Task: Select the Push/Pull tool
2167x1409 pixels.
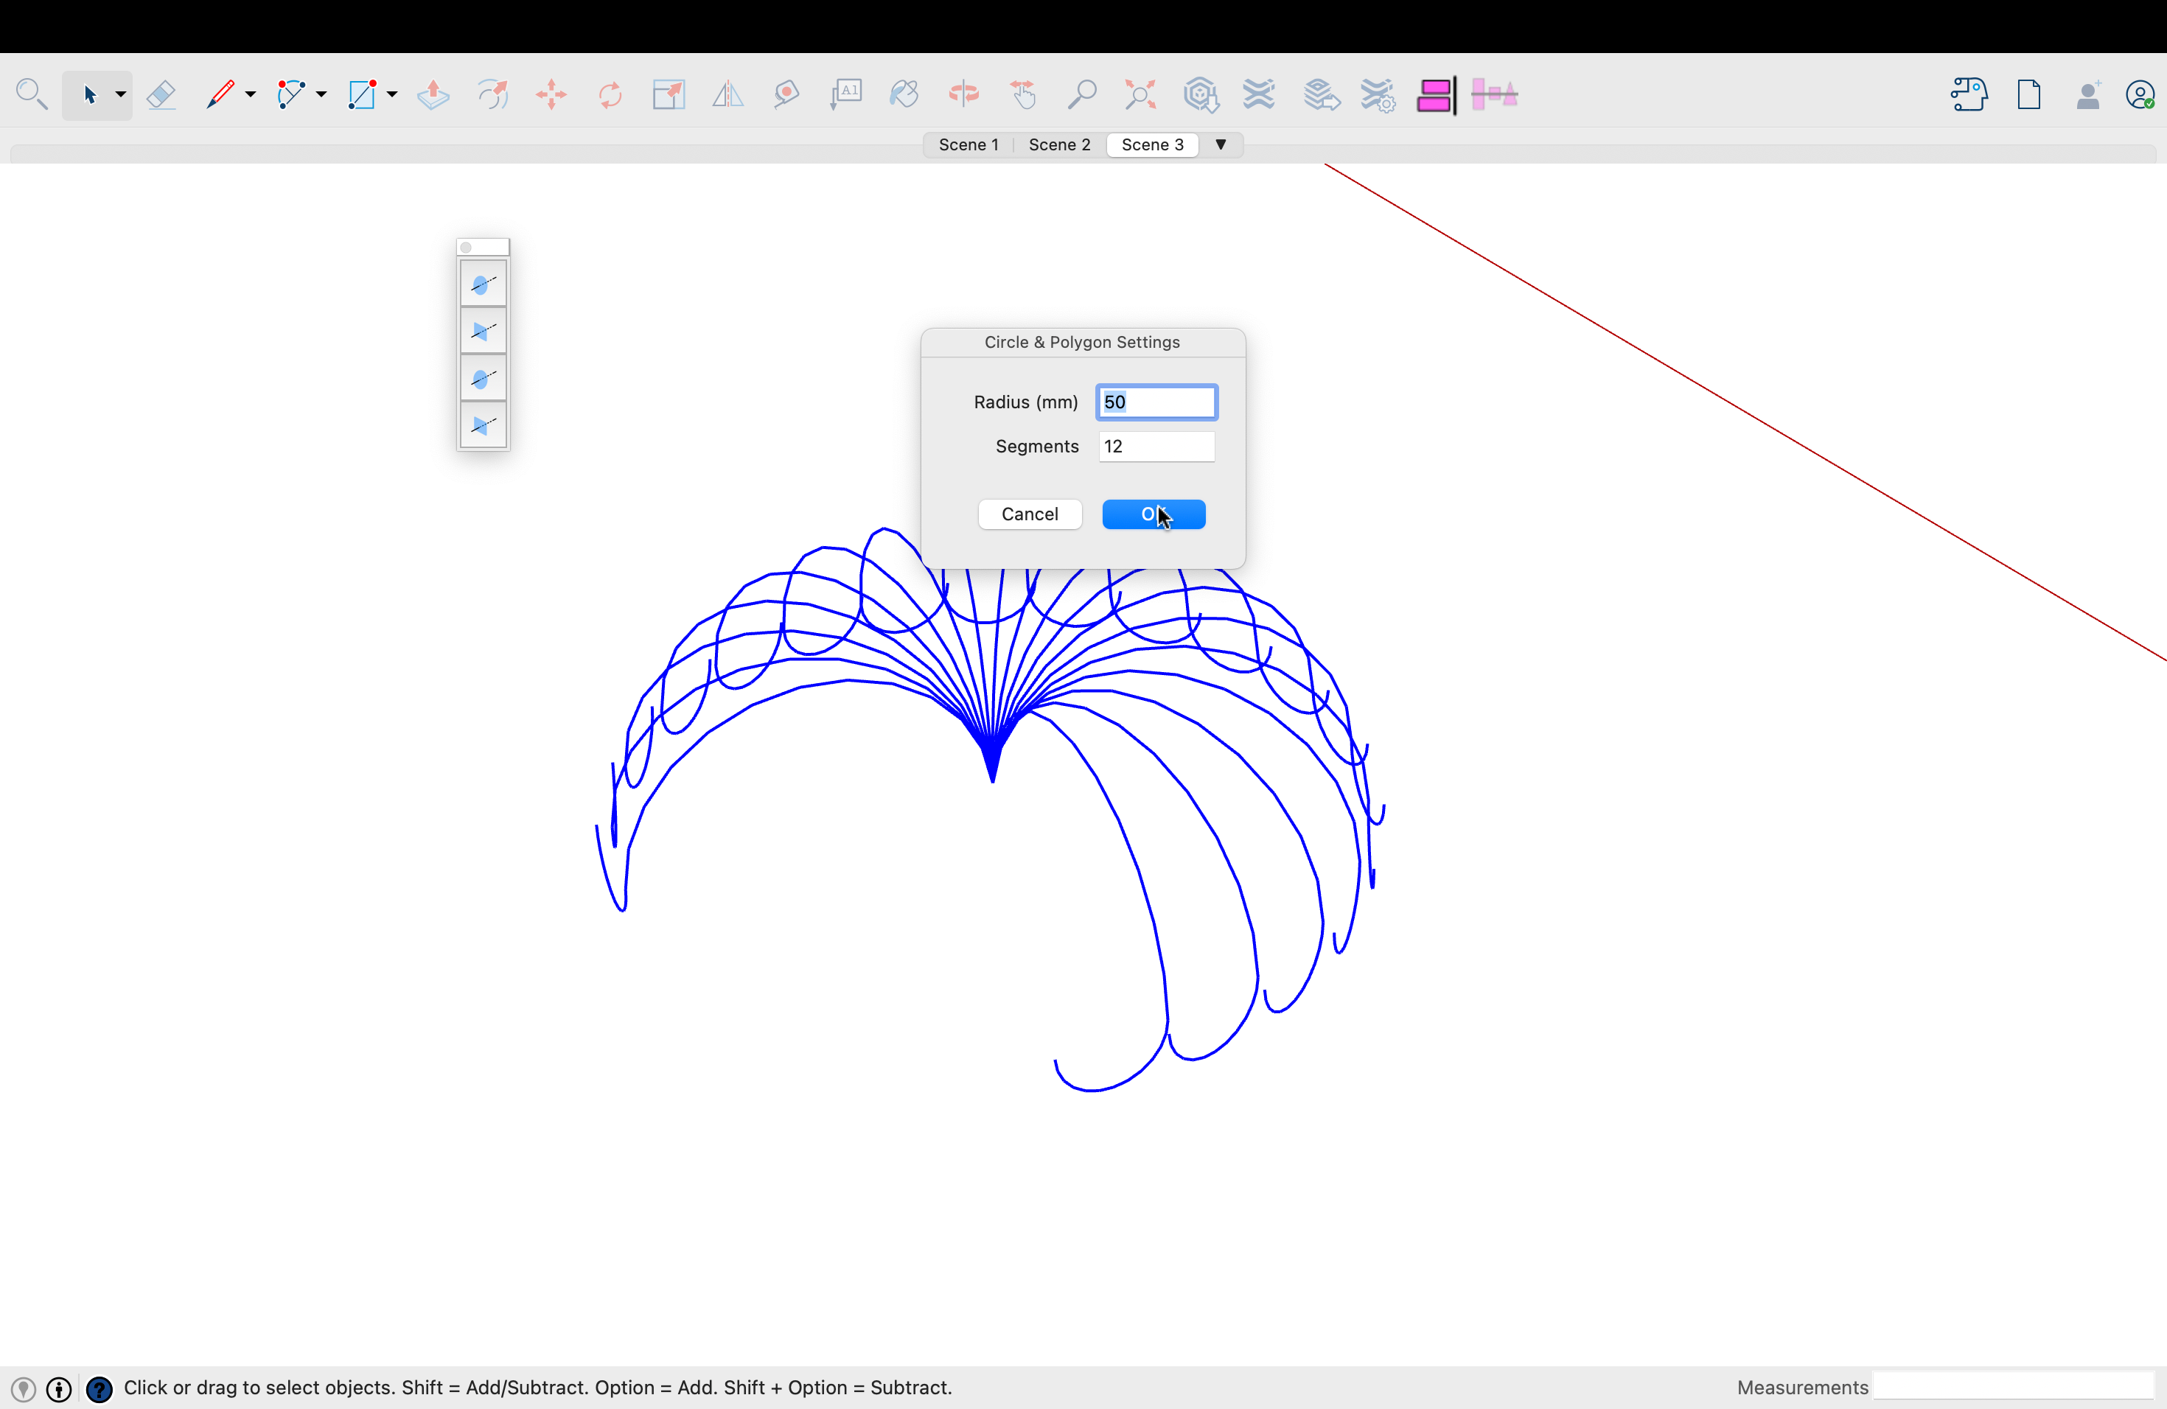Action: [x=433, y=94]
